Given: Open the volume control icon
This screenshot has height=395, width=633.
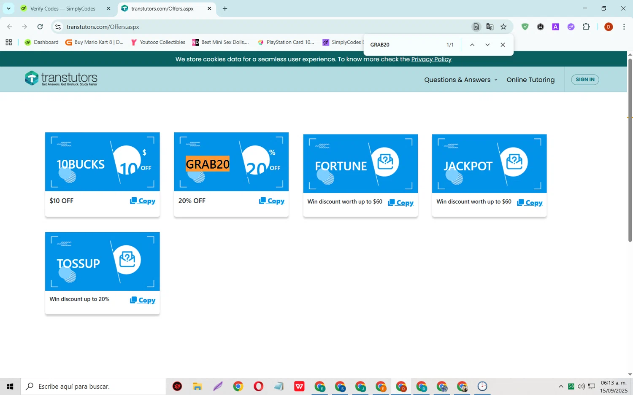Looking at the screenshot, I should (x=581, y=386).
